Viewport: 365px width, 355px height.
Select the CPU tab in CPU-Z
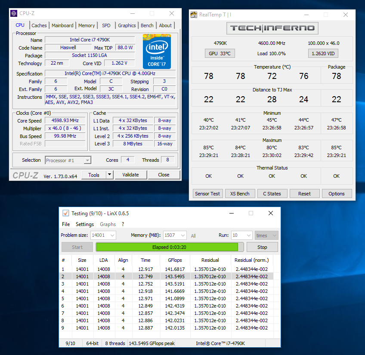pos(20,25)
